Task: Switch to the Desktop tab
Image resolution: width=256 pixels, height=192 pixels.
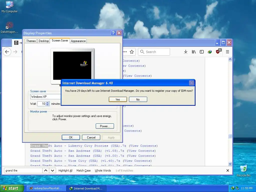Action: pyautogui.click(x=44, y=41)
